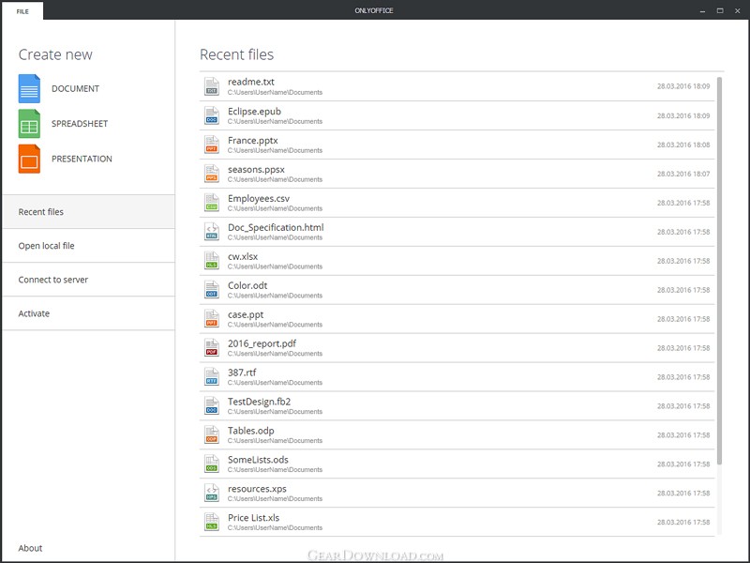
Task: Click the folder path under Employees.csv
Action: (275, 208)
